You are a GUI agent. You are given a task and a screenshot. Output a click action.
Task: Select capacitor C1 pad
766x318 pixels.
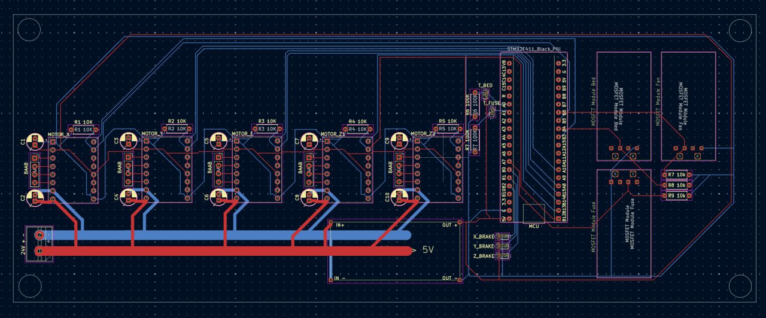point(35,141)
